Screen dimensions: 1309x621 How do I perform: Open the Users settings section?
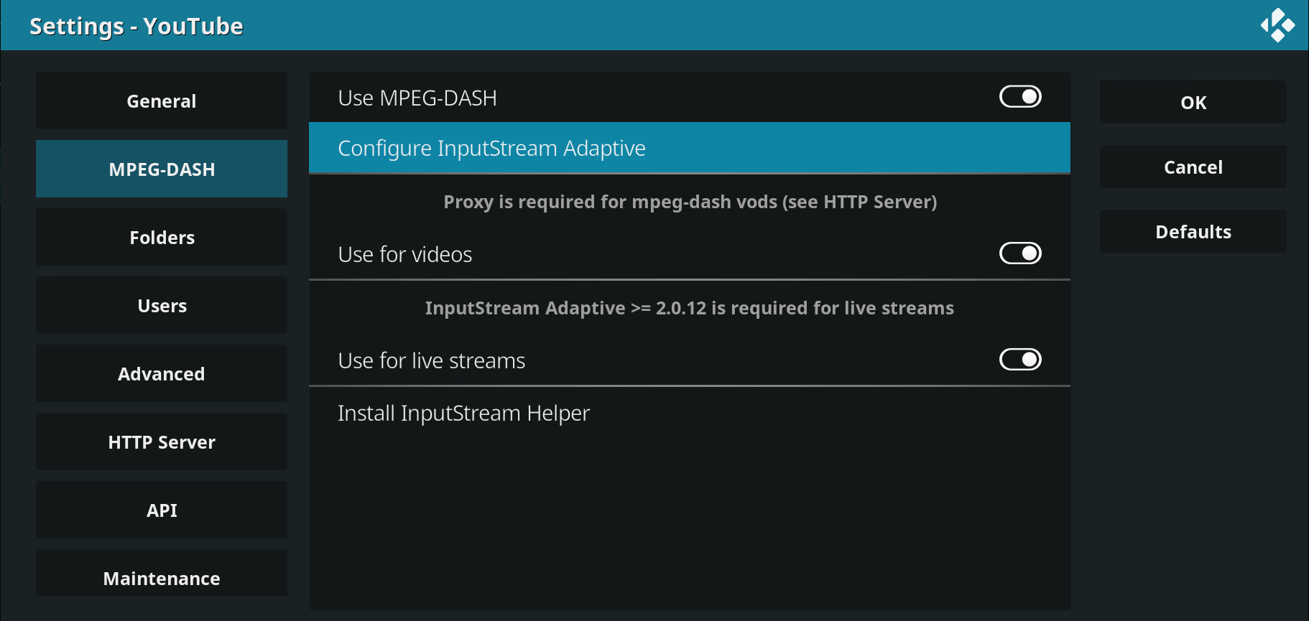[x=162, y=306]
